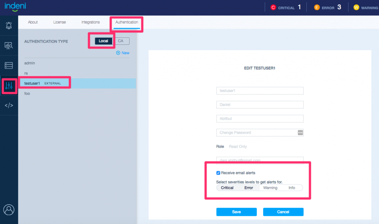Open the analysis monitor icon in sidebar
Image resolution: width=379 pixels, height=224 pixels.
pyautogui.click(x=9, y=45)
